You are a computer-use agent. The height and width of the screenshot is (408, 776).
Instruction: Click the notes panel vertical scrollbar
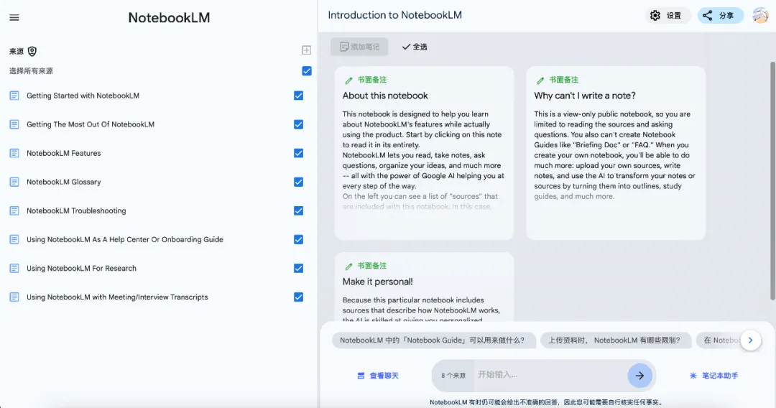[772, 180]
